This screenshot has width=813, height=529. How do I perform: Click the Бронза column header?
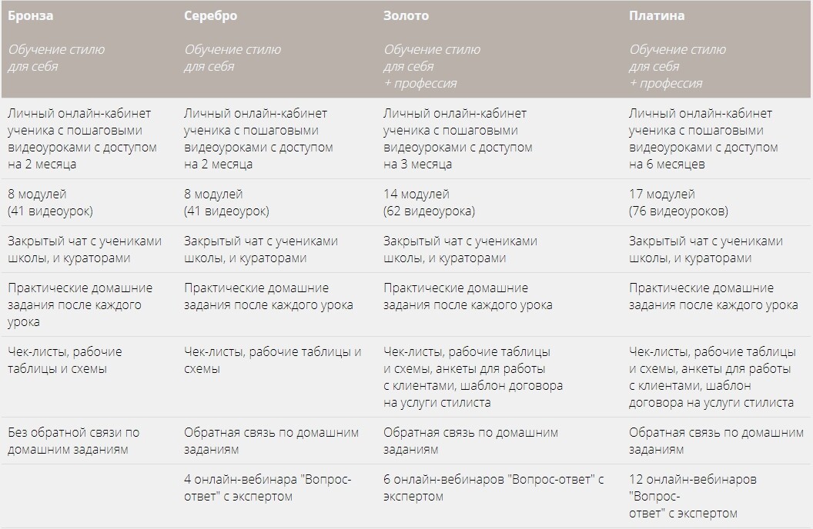pyautogui.click(x=31, y=15)
